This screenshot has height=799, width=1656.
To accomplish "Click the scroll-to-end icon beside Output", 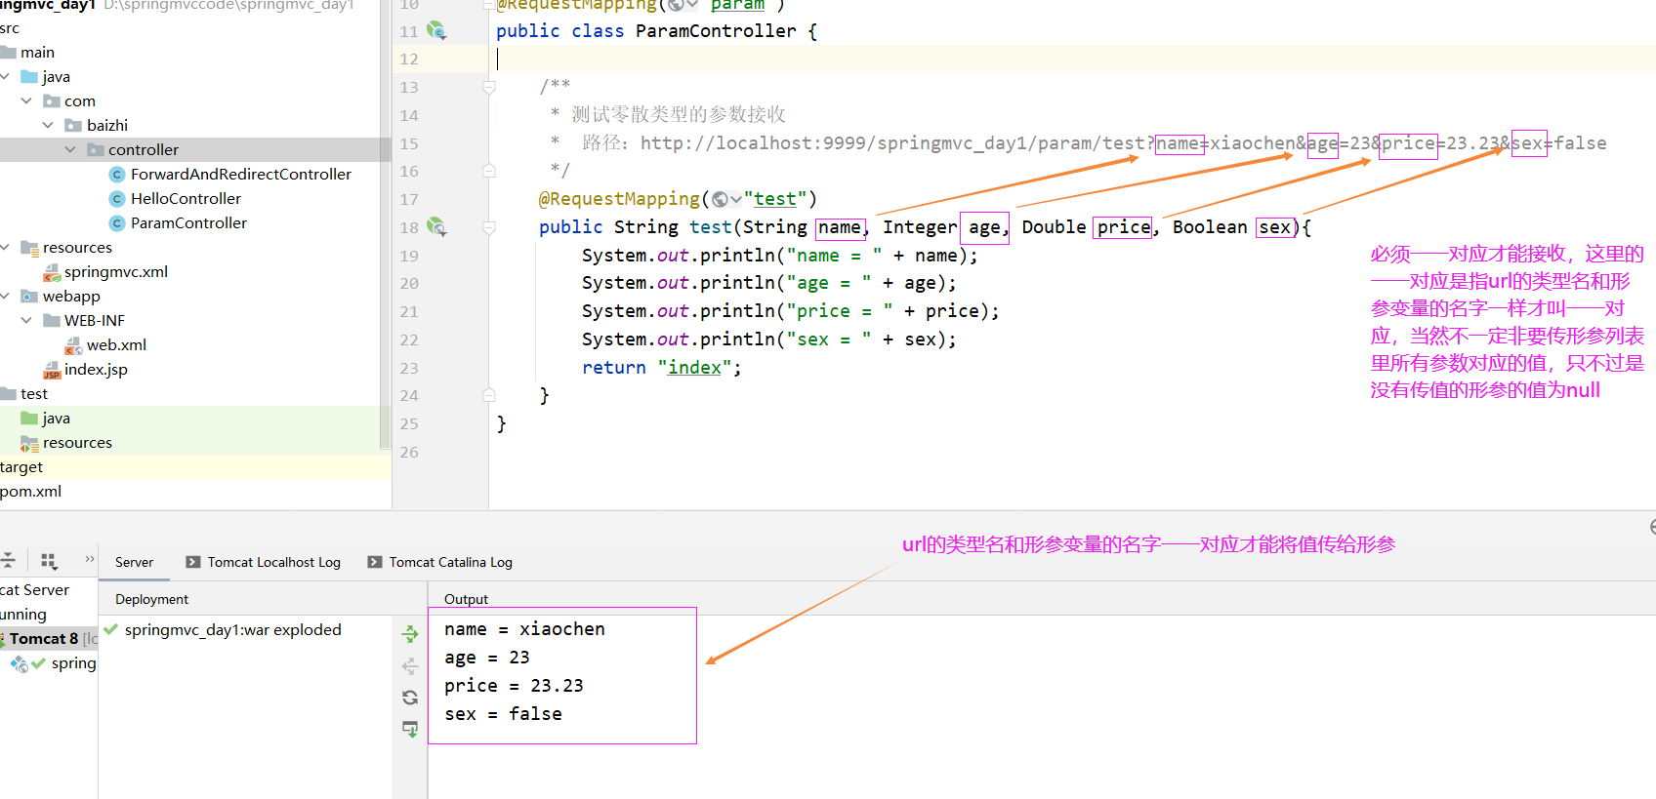I will point(410,729).
